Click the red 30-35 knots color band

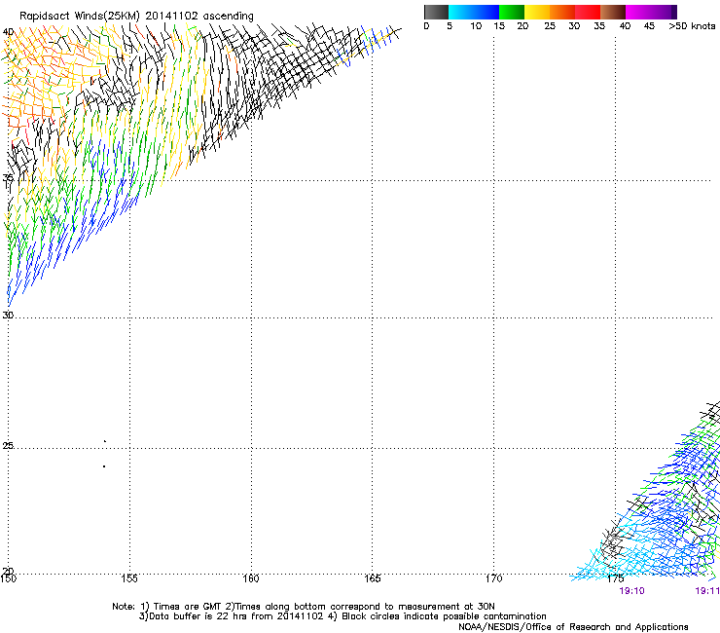(588, 12)
